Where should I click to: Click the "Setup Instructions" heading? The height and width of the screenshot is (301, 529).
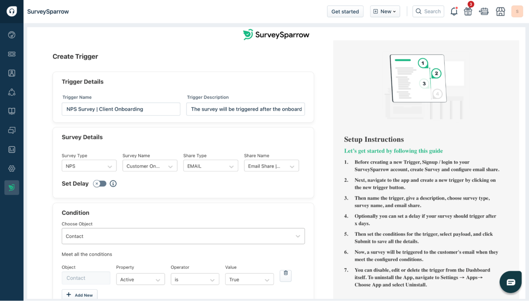click(374, 139)
